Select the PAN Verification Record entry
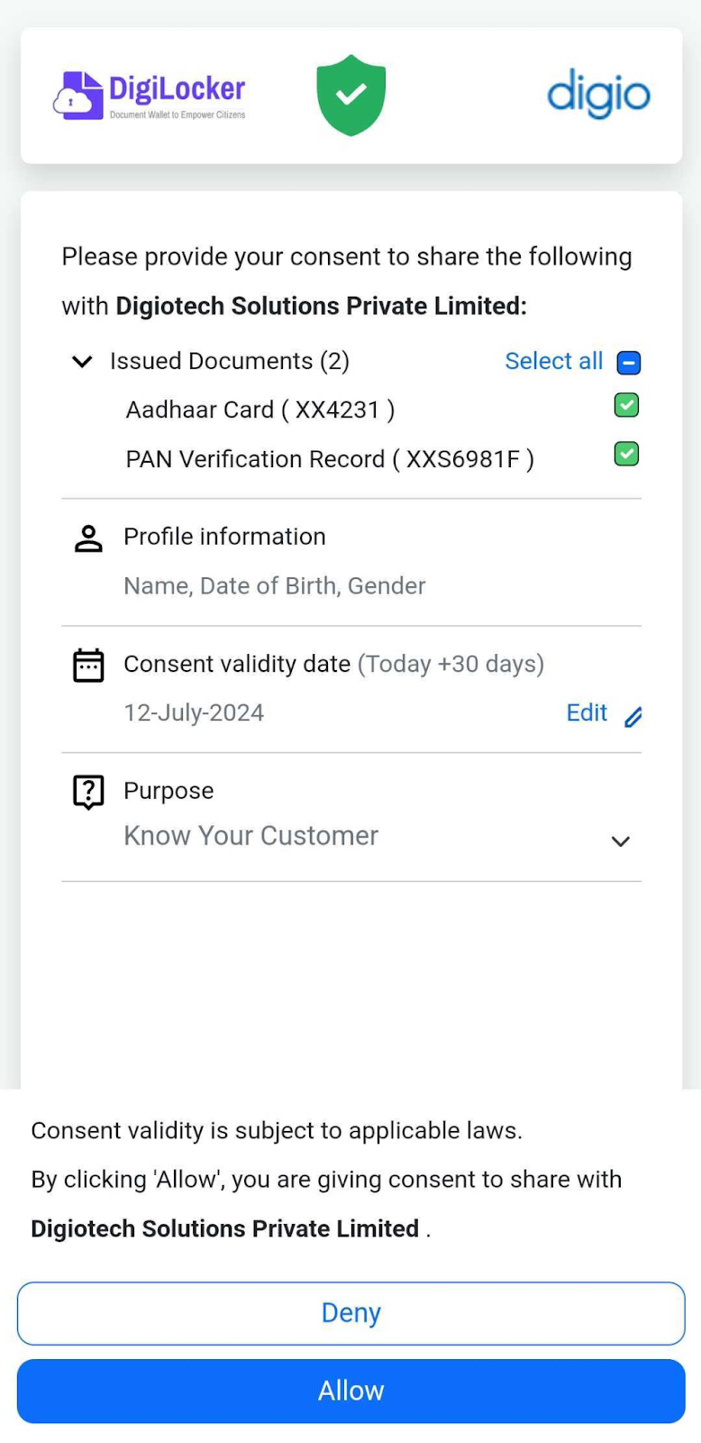The height and width of the screenshot is (1443, 701). pos(329,459)
